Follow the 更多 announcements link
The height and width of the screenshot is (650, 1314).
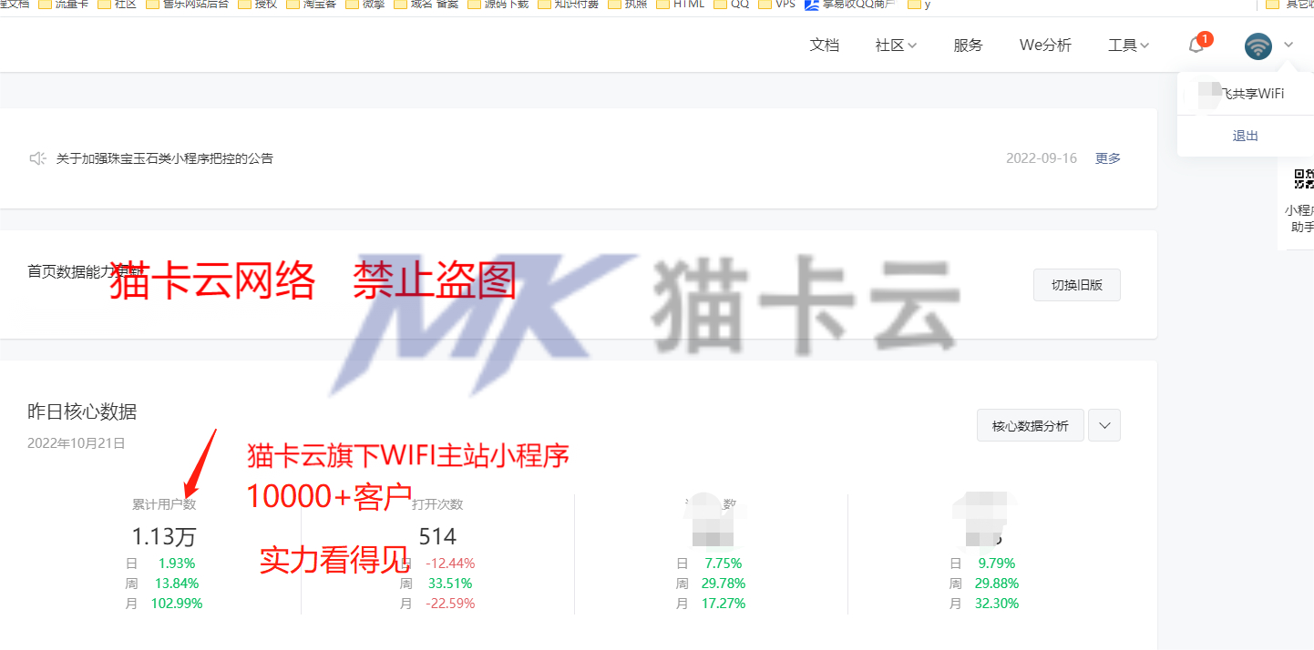1108,158
